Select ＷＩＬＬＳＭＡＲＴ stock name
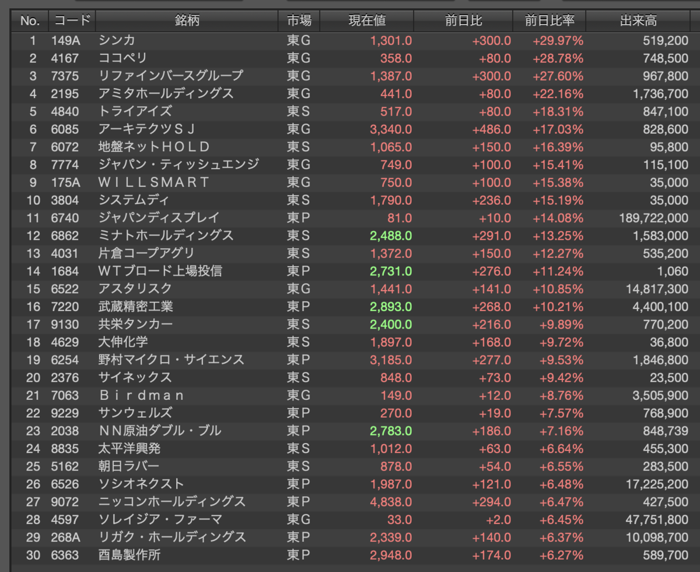The height and width of the screenshot is (572, 700). (153, 182)
